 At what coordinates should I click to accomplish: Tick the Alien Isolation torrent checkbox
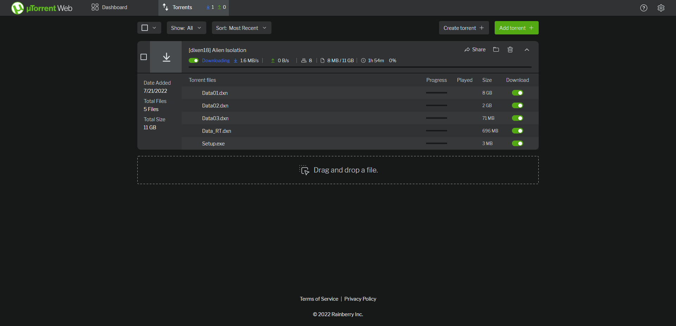point(144,57)
